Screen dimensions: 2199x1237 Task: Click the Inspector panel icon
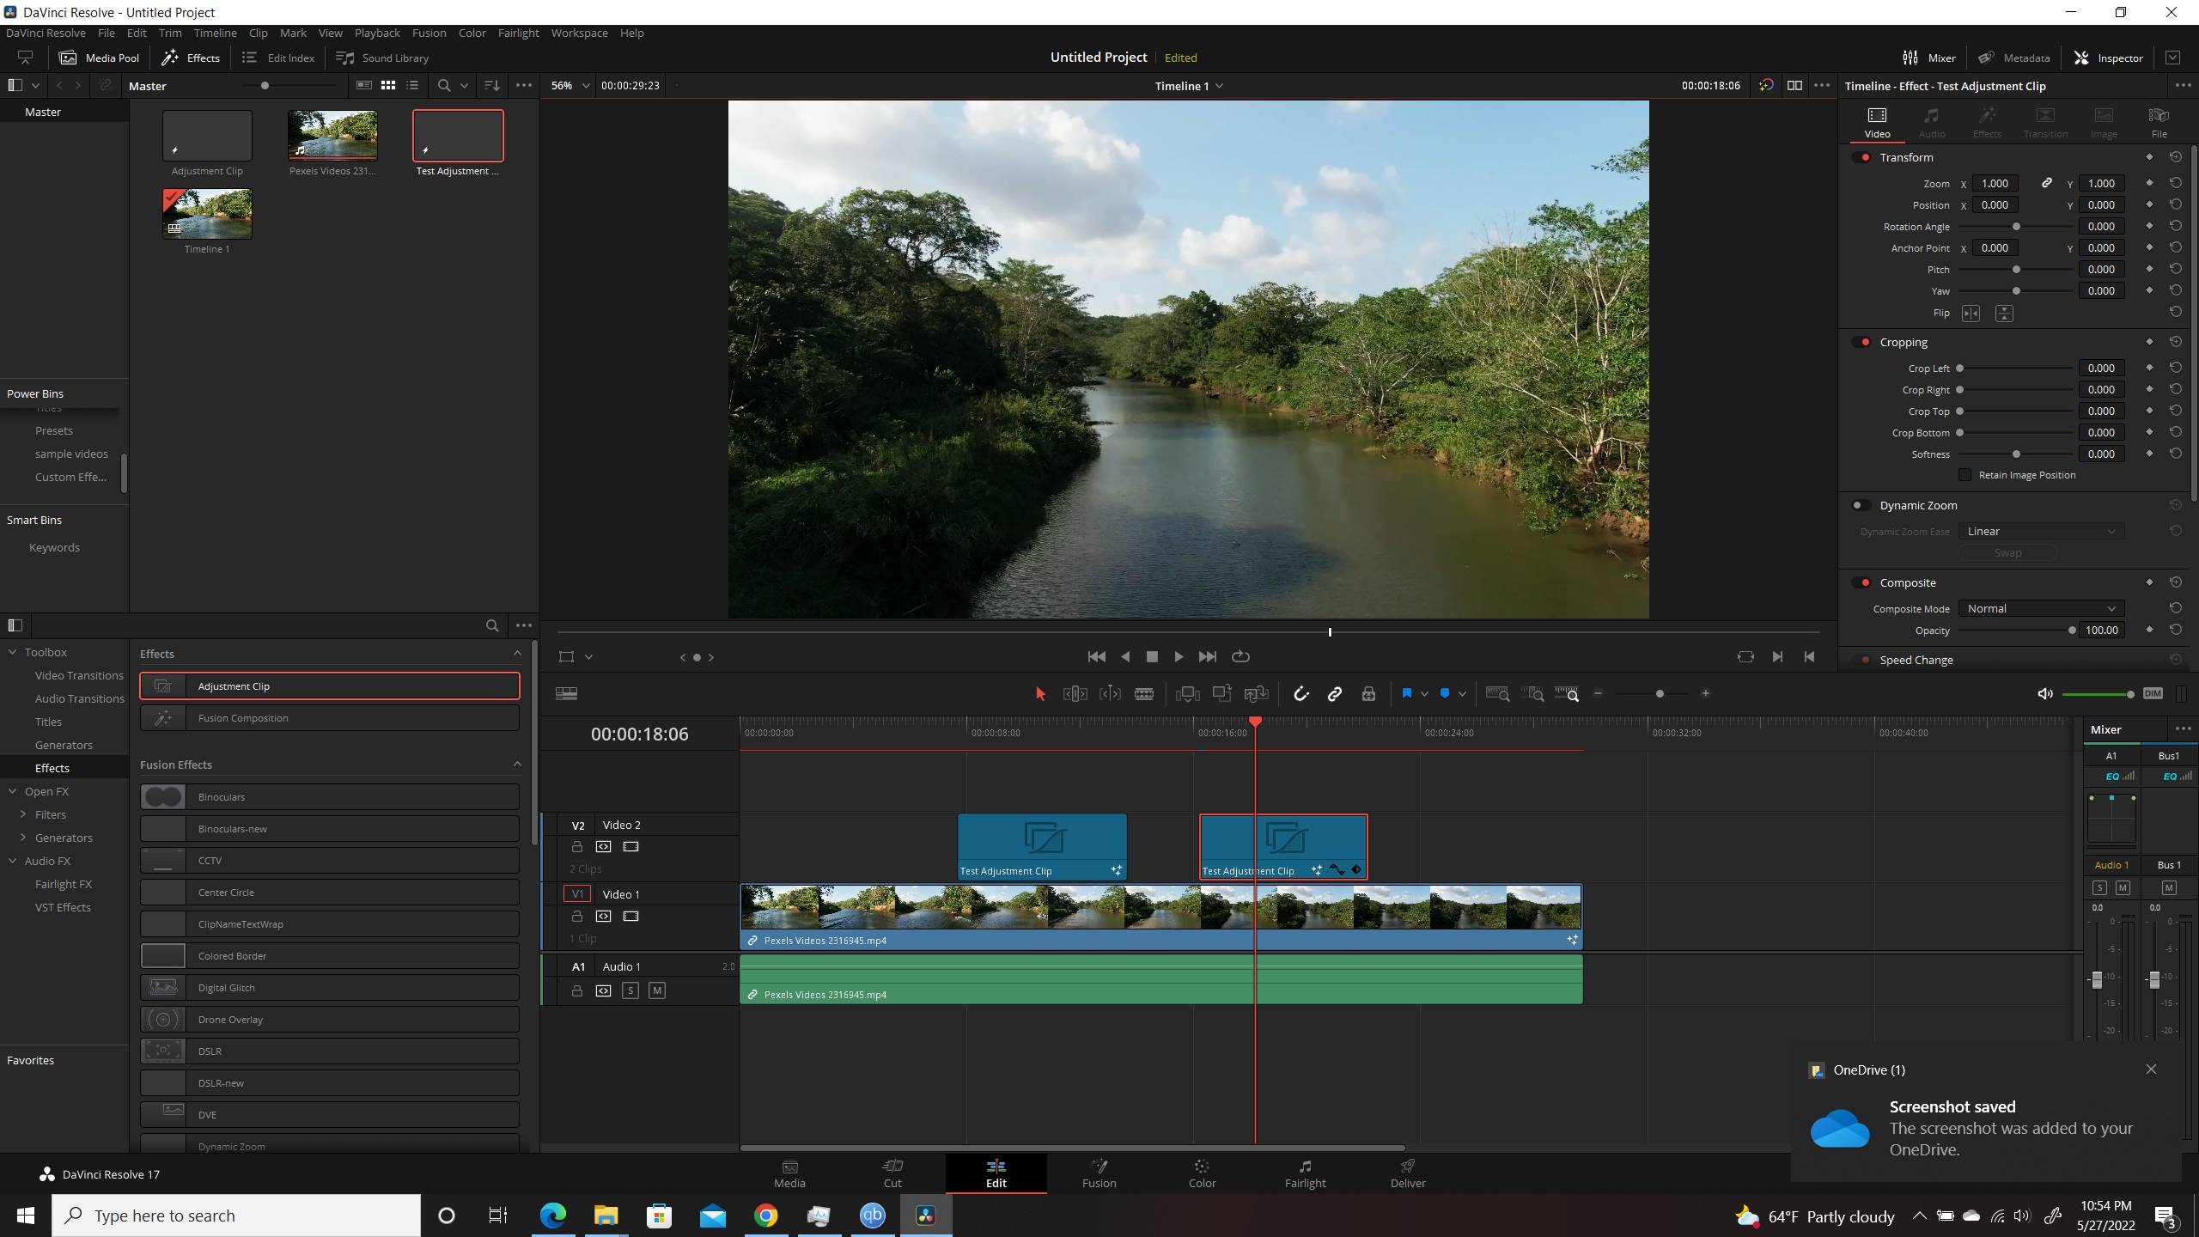coord(2083,58)
